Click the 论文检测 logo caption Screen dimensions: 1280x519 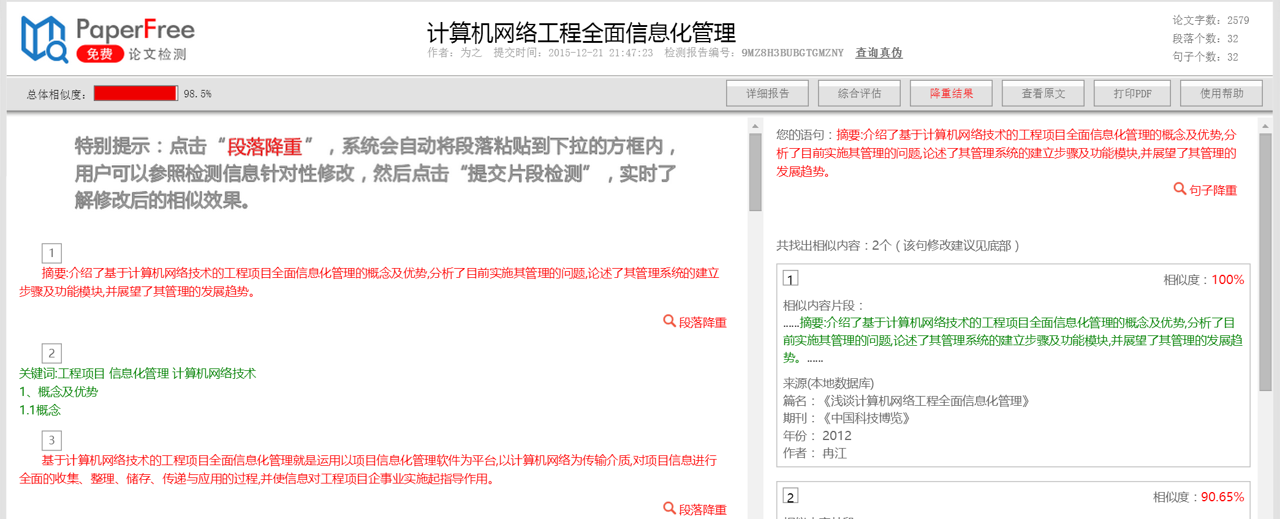[x=157, y=54]
